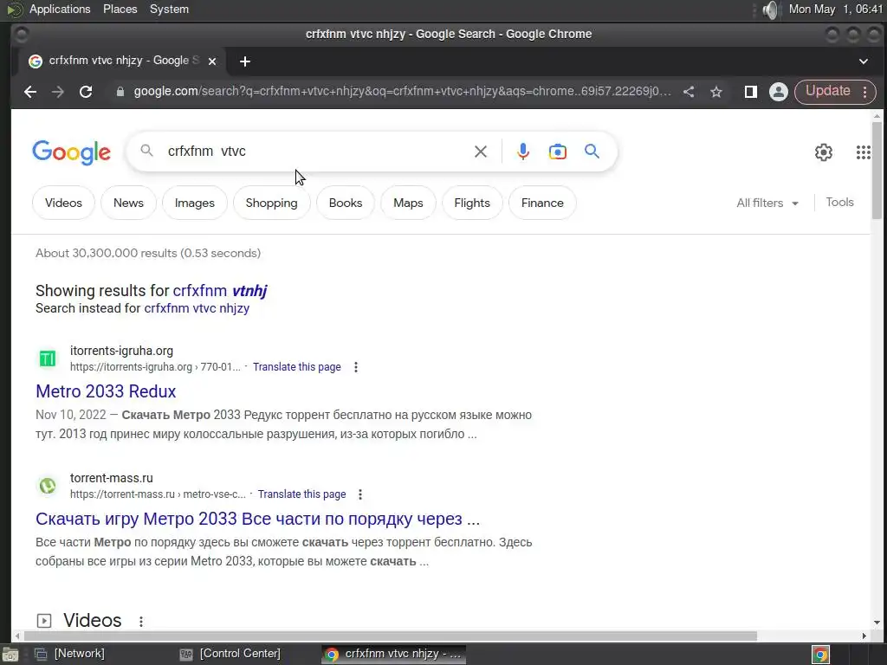Click the Chrome tray icon
The image size is (887, 665).
[820, 655]
